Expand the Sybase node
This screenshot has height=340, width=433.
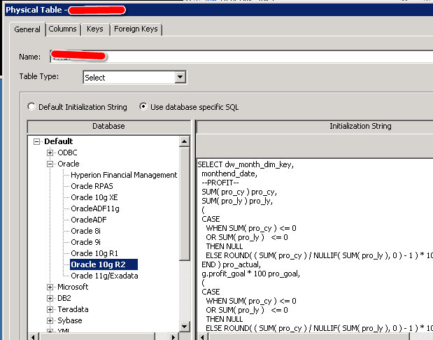50,320
